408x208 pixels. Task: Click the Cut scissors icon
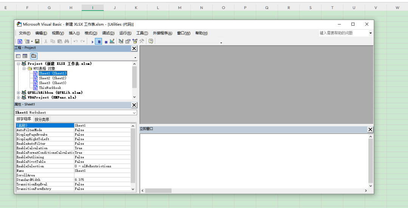point(46,41)
